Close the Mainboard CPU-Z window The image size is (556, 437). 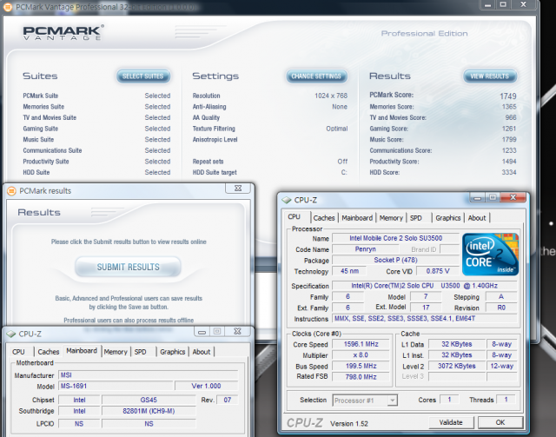[x=237, y=331]
